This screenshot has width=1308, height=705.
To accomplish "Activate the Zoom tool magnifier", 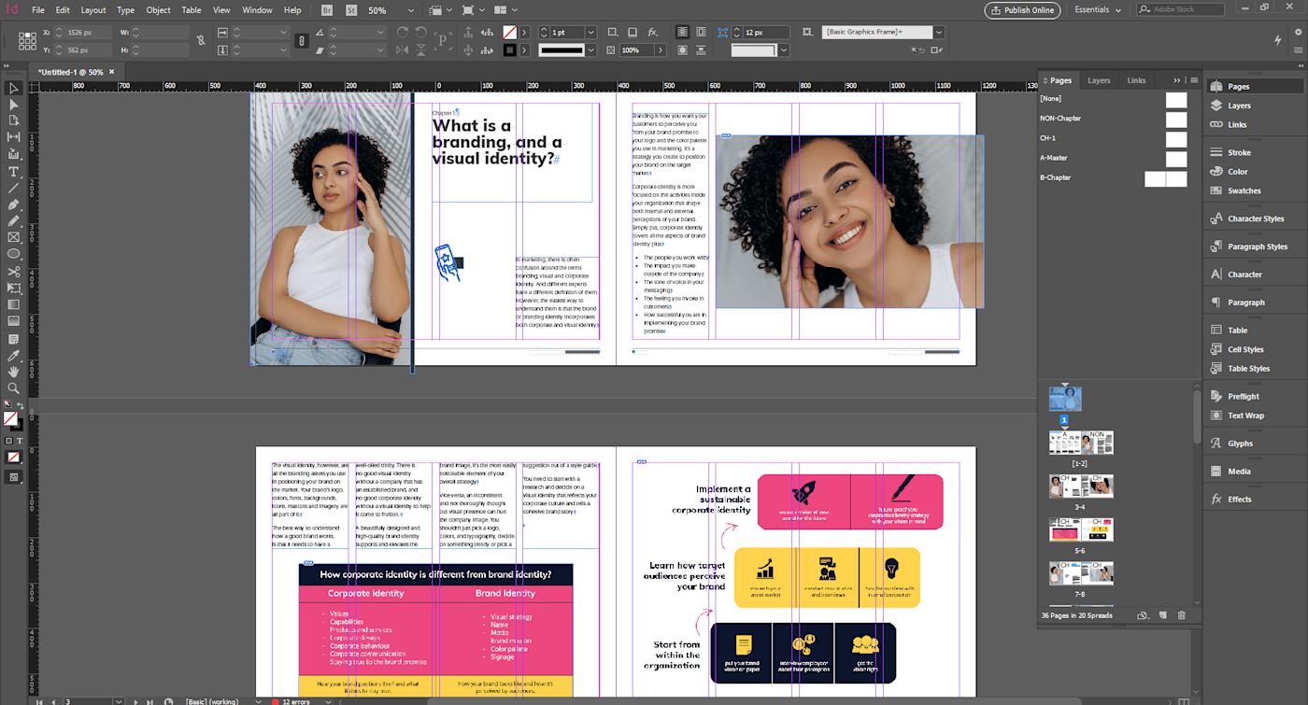I will point(13,388).
